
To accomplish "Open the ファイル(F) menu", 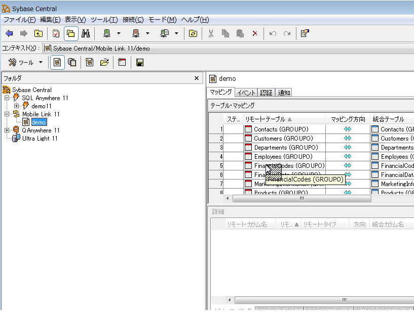I will coord(19,20).
